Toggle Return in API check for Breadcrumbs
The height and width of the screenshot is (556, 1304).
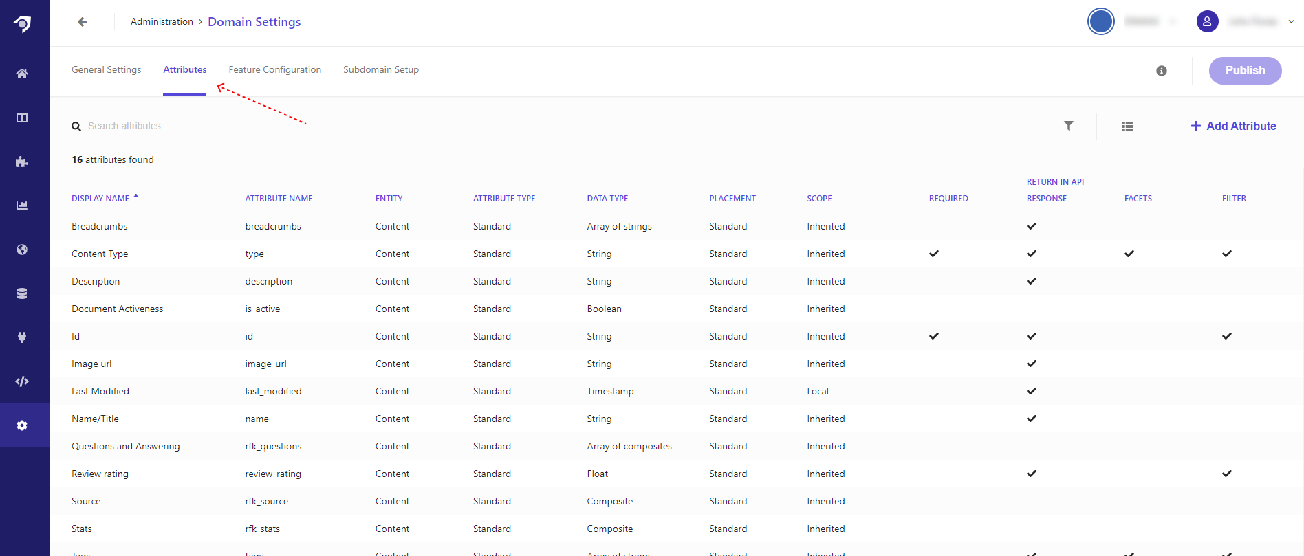(x=1032, y=226)
